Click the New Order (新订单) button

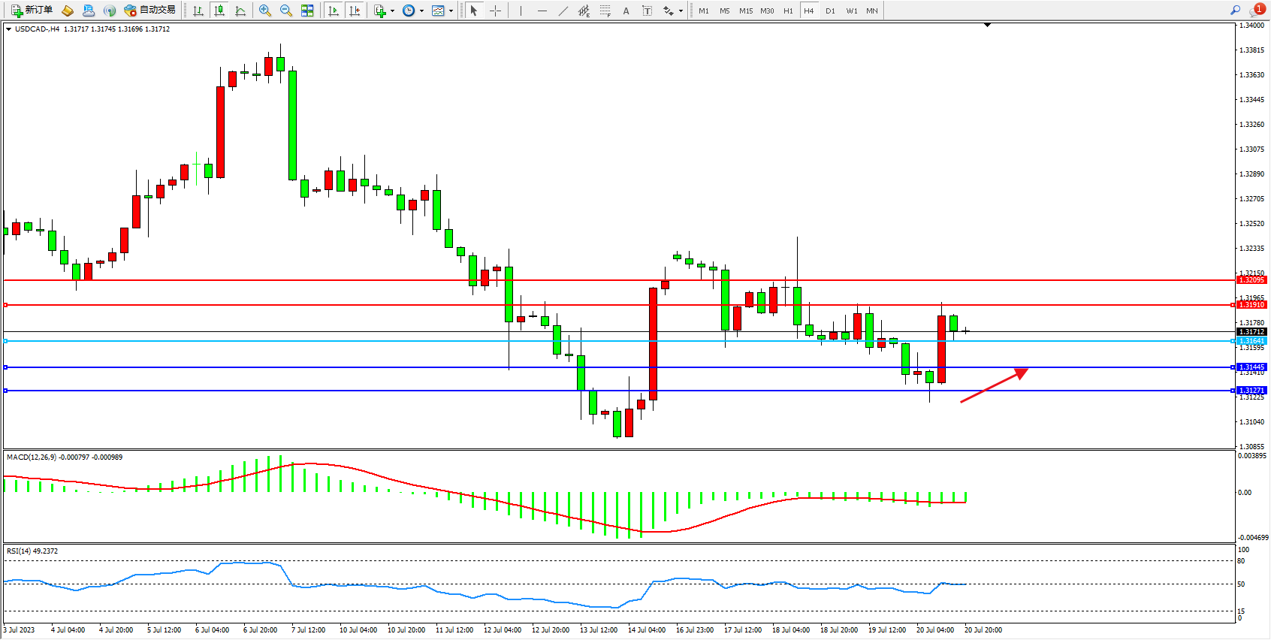coord(32,11)
